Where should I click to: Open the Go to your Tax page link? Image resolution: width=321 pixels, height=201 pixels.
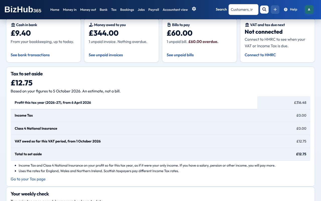pos(28,179)
